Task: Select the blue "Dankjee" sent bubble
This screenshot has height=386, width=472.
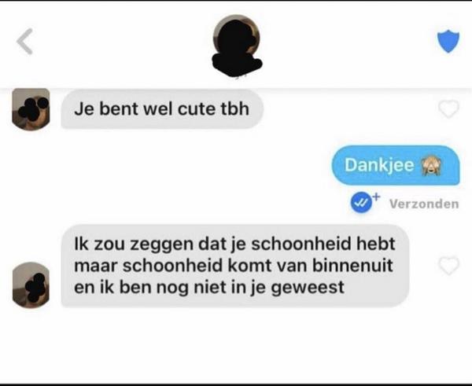Action: coord(396,165)
